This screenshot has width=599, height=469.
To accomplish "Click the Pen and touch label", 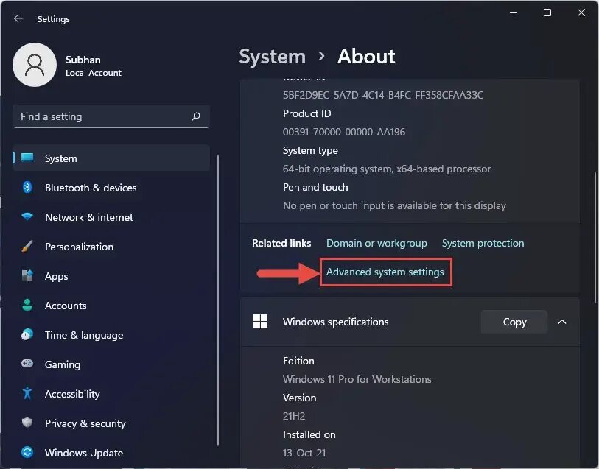I will coord(315,187).
